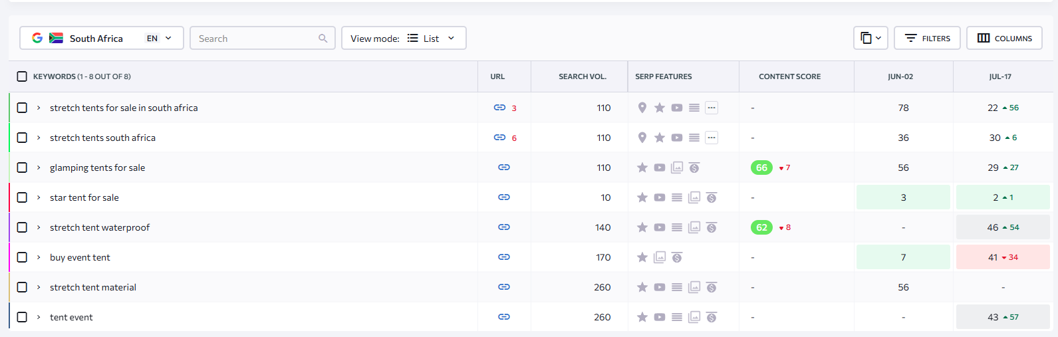The image size is (1058, 337).
Task: Open the Columns settings button
Action: click(1004, 39)
